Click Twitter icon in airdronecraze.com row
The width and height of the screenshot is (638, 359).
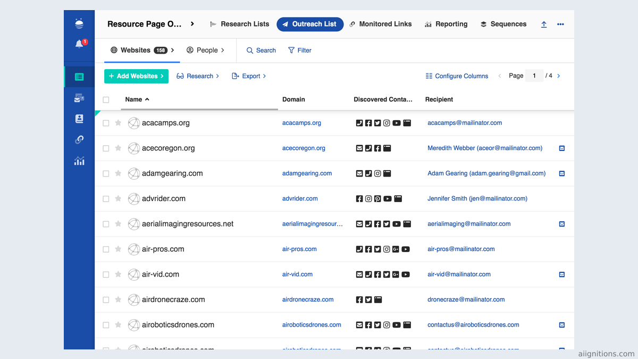click(x=368, y=300)
